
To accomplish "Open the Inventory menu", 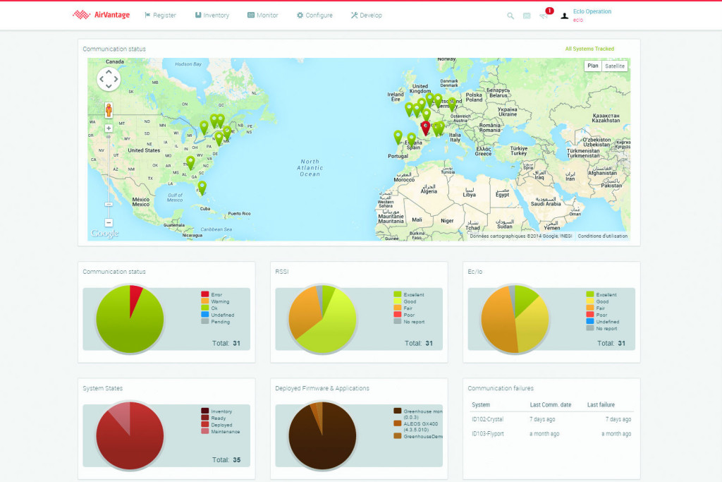I will 212,15.
